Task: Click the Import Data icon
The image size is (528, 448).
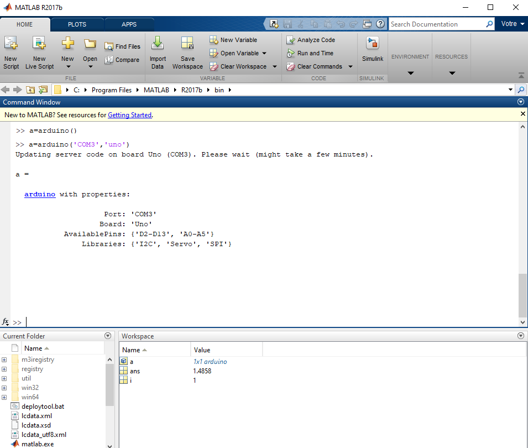Action: point(158,44)
